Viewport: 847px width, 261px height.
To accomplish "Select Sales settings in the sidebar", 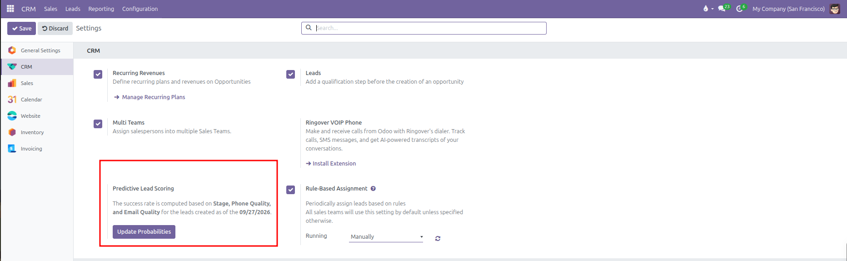I will [x=37, y=83].
